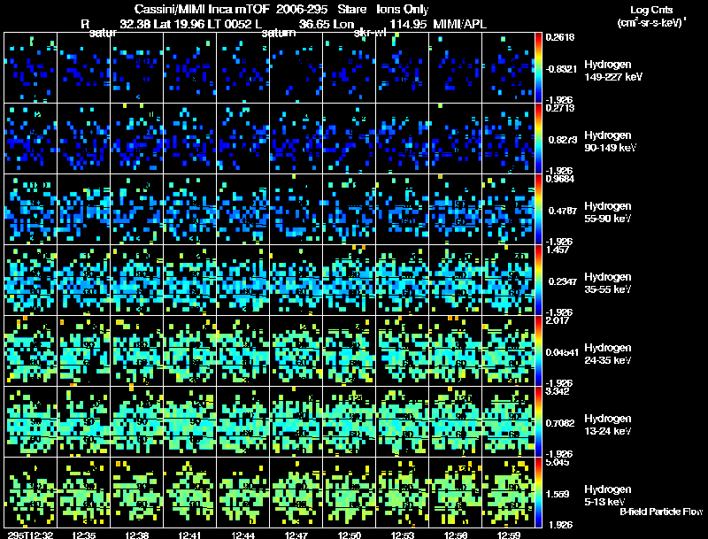The width and height of the screenshot is (708, 539).
Task: Click the 295T12:32 start time label
Action: point(28,534)
